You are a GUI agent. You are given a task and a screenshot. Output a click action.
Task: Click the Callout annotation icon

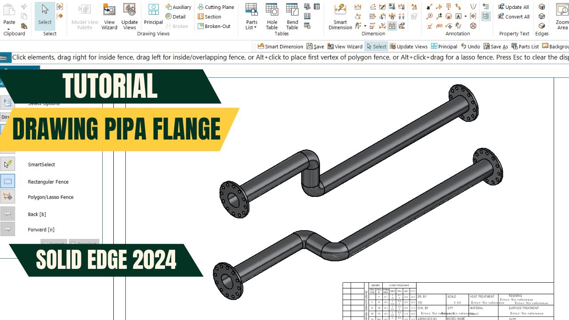click(429, 7)
